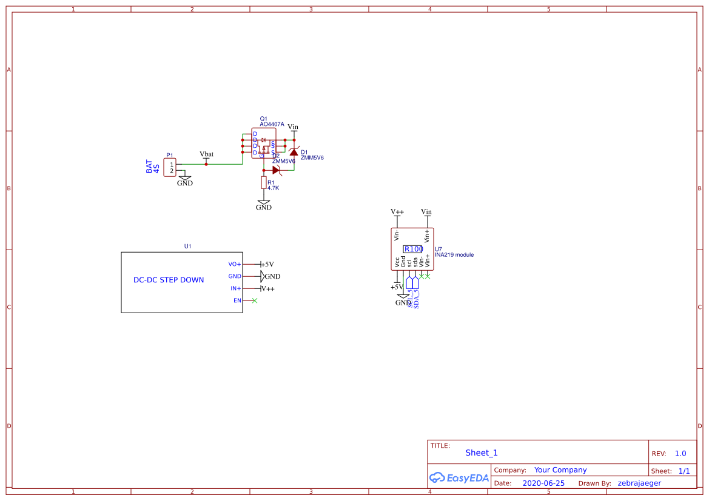
Task: Select the R100 shunt label inside U7
Action: (x=413, y=248)
